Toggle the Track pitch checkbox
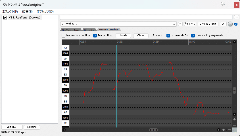 pos(95,36)
